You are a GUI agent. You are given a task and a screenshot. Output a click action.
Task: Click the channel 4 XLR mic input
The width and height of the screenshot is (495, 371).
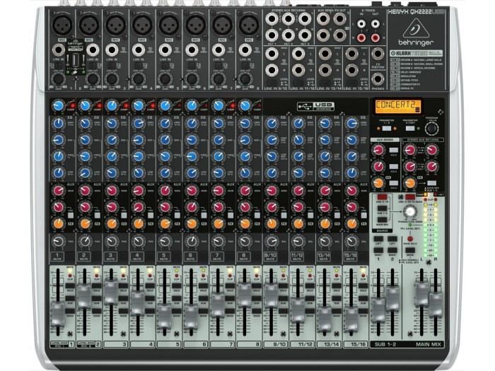click(x=142, y=25)
